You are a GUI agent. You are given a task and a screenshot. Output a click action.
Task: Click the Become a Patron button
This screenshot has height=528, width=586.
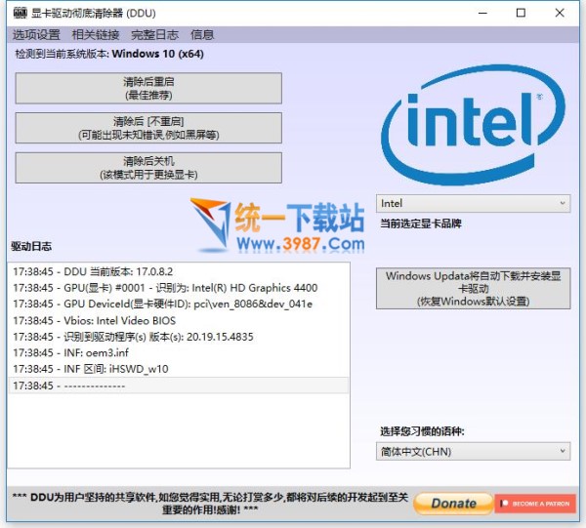click(x=535, y=504)
